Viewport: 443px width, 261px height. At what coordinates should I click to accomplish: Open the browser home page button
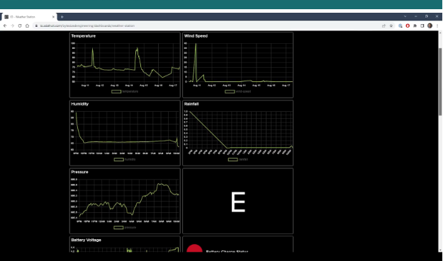[x=27, y=25]
